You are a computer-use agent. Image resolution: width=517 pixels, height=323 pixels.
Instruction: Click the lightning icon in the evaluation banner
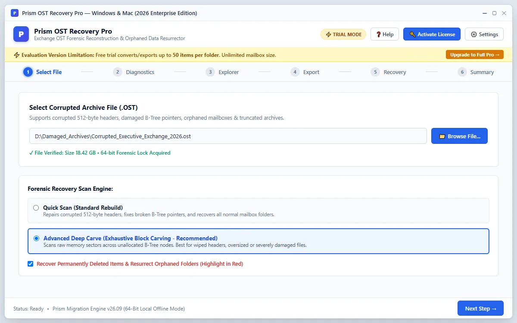coord(17,55)
